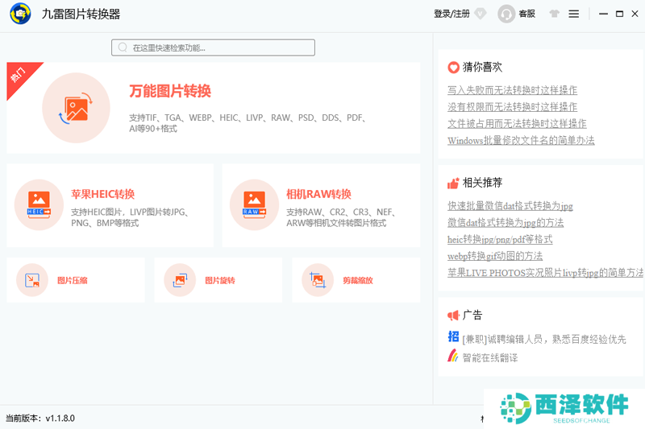Click the 支持RAW、CR2、CR3 description text
Image resolution: width=645 pixels, height=429 pixels.
(x=340, y=217)
